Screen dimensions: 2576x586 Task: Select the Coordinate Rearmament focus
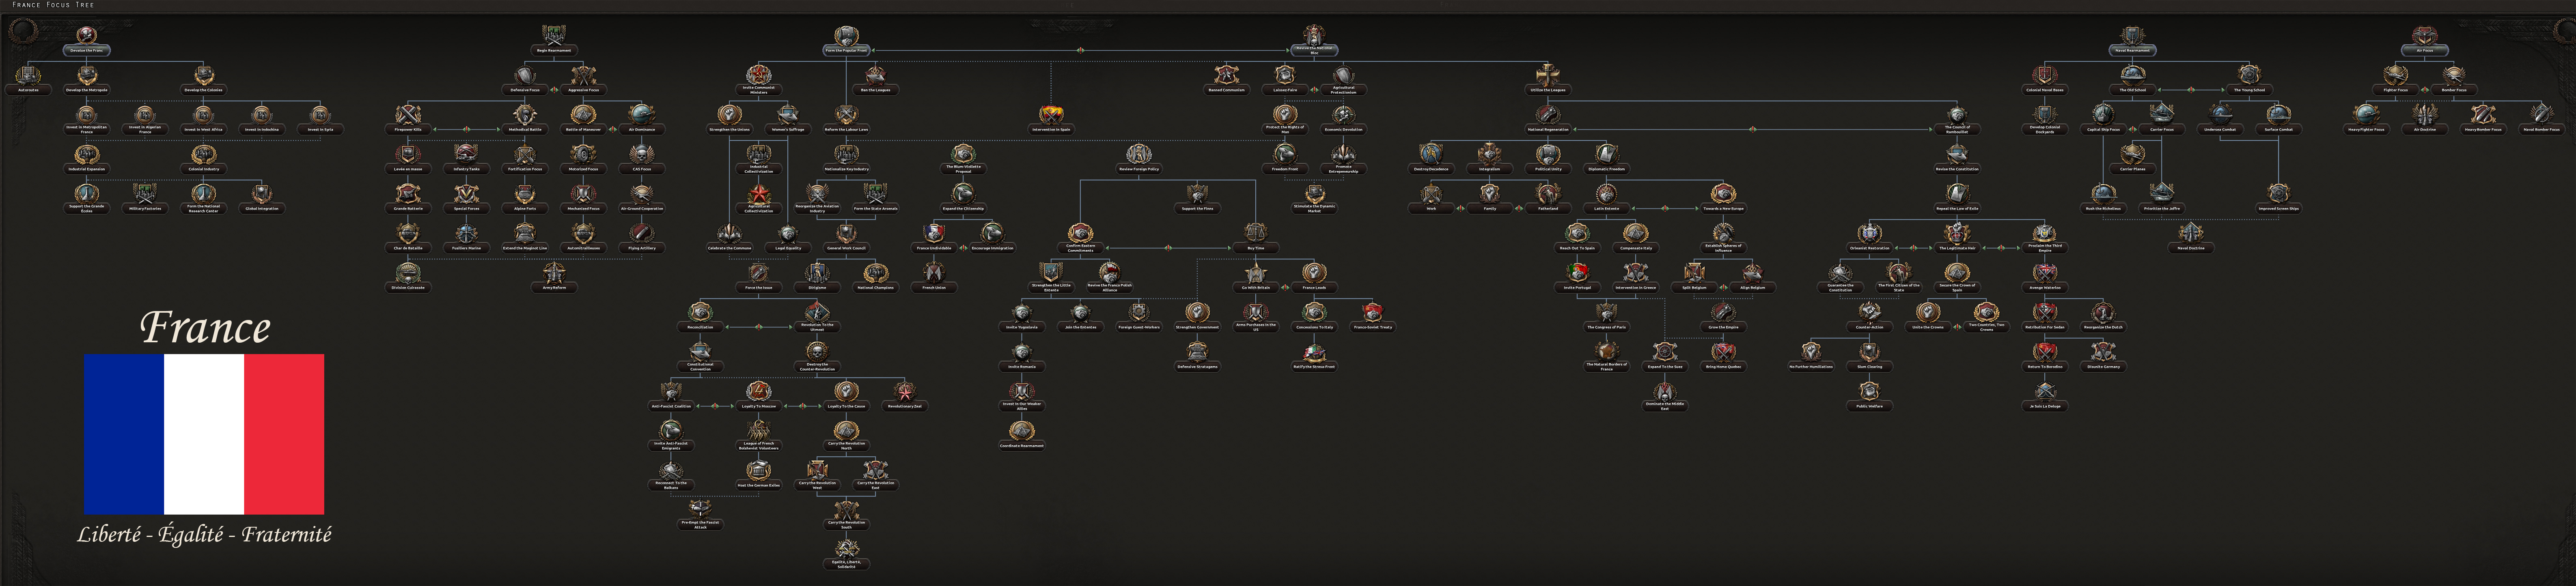[x=1022, y=436]
